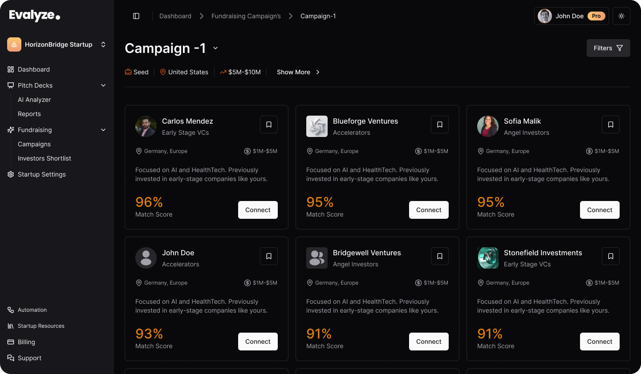Click Show More campaign details
Screen dimensions: 641x374
[298, 72]
